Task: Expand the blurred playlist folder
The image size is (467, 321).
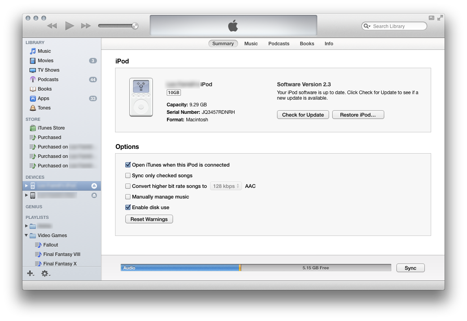Action: point(26,226)
